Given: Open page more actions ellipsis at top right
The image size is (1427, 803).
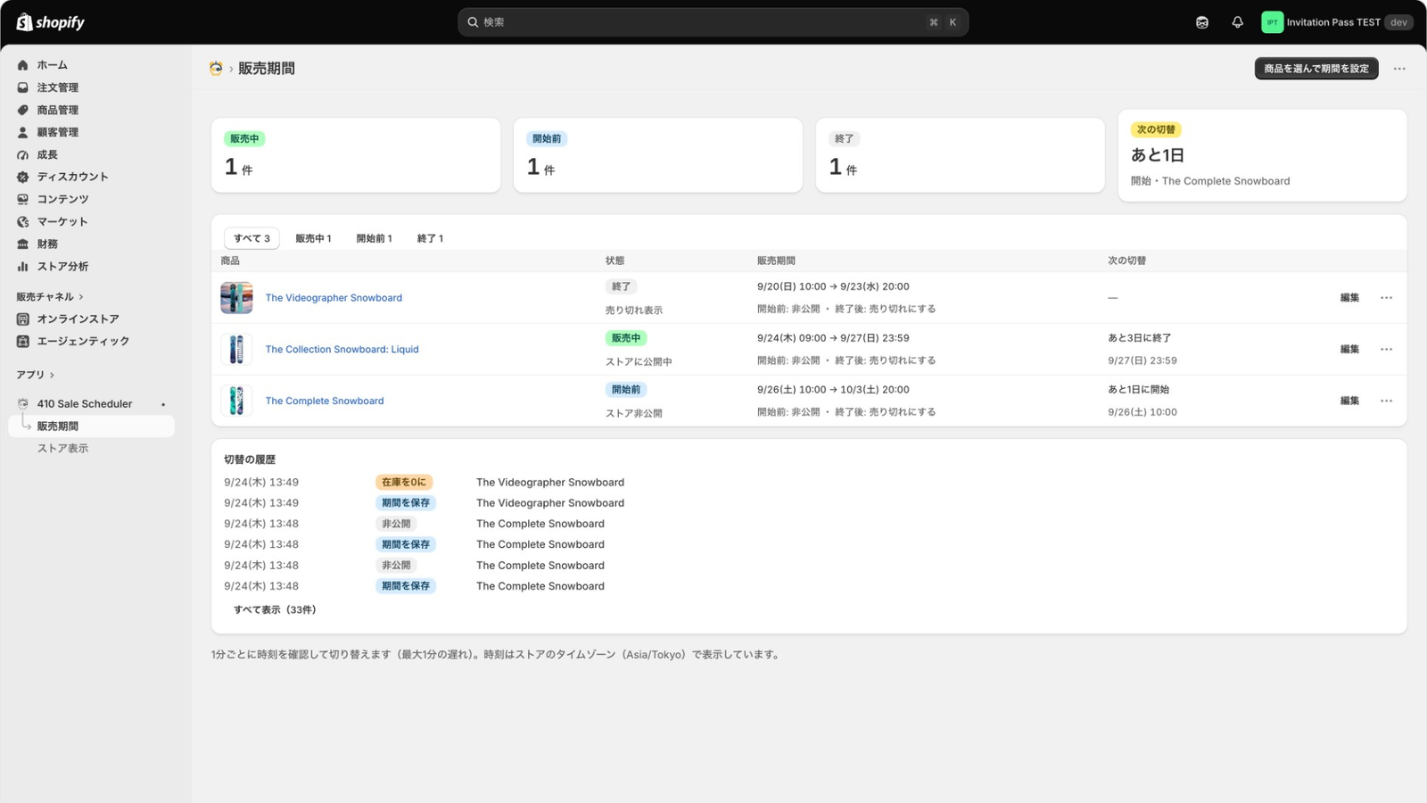Looking at the screenshot, I should [1399, 69].
